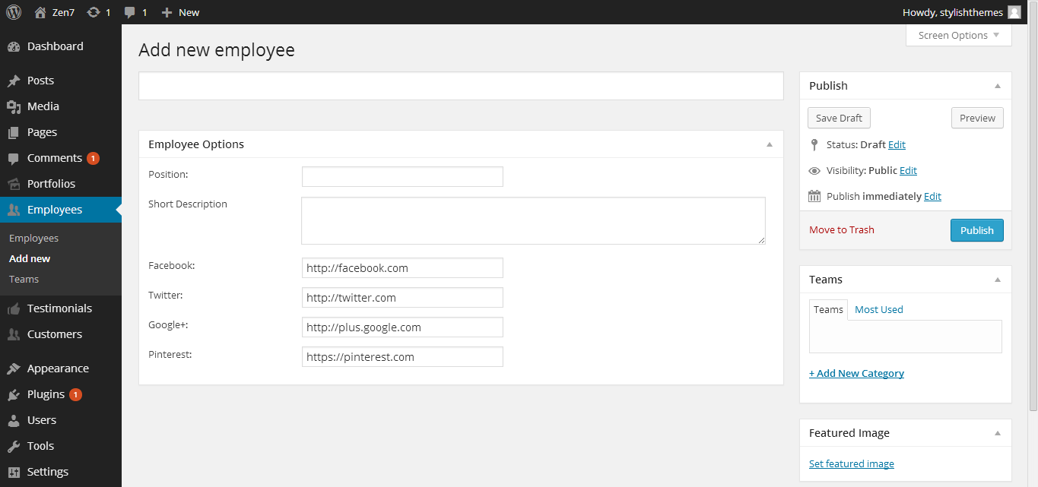Expand the Screen Options dropdown
This screenshot has height=487, width=1038.
958,36
